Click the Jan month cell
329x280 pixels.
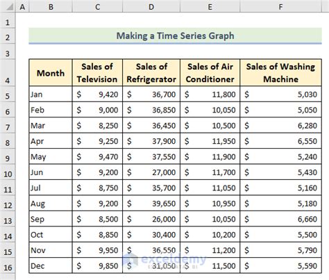coord(51,94)
